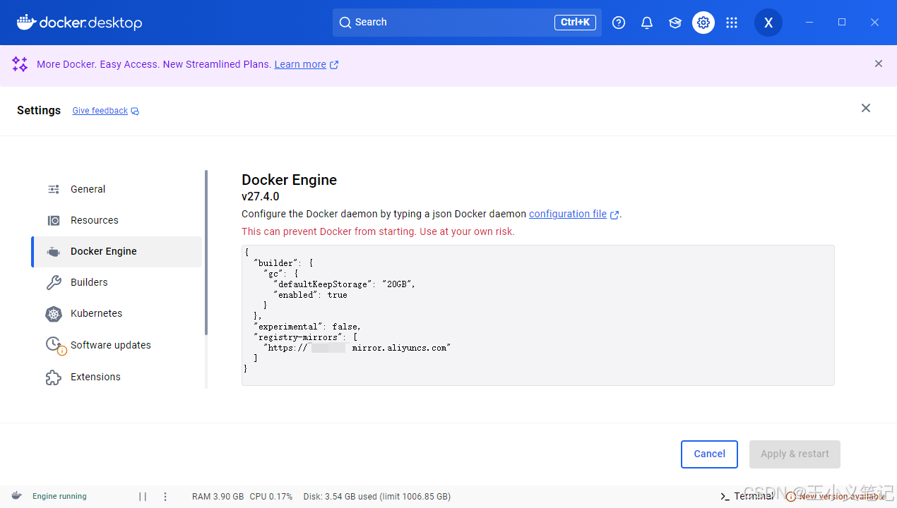Click the Apply & restart button
Screen dimensions: 897x508
795,454
